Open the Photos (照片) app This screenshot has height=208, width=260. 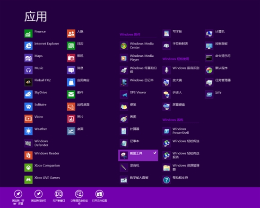[x=75, y=119]
